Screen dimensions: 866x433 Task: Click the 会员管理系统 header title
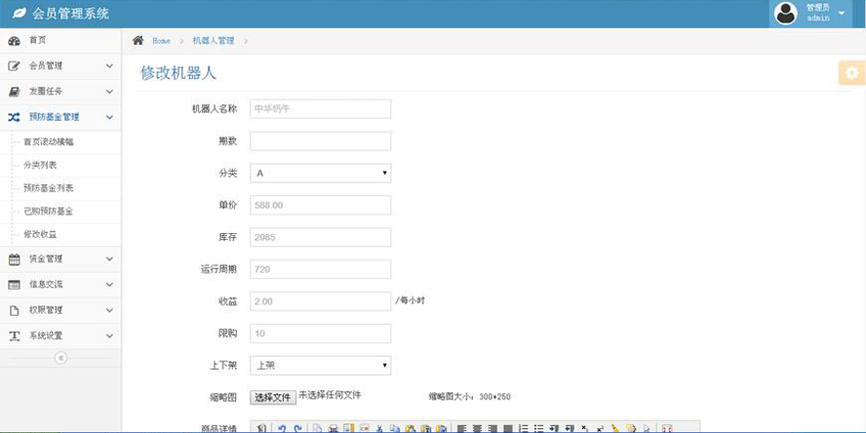(70, 14)
